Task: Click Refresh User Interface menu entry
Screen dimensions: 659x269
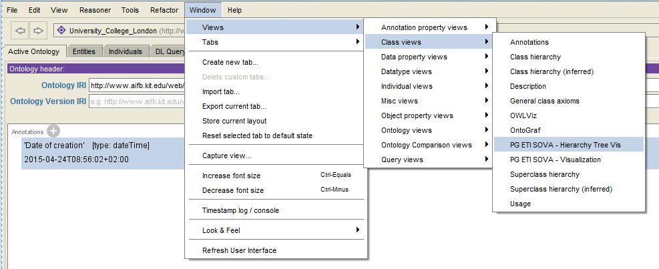Action: pyautogui.click(x=239, y=250)
